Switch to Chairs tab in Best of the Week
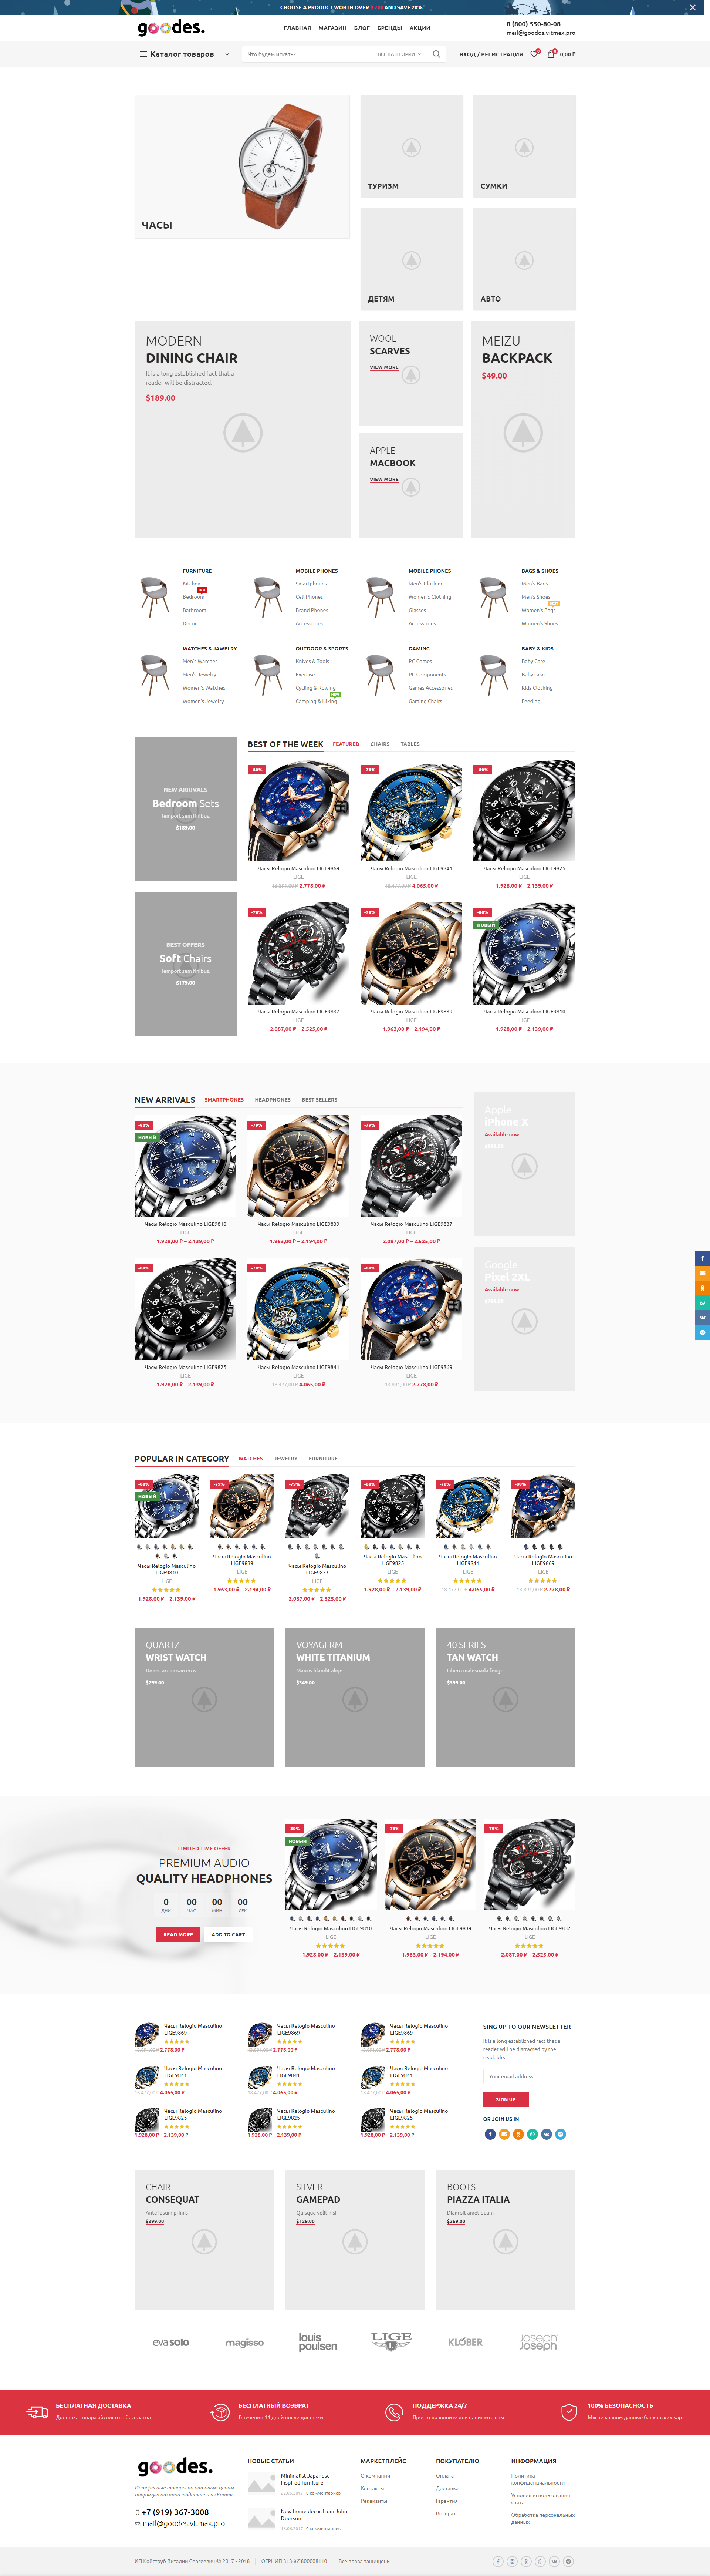The width and height of the screenshot is (710, 2576). click(x=380, y=744)
